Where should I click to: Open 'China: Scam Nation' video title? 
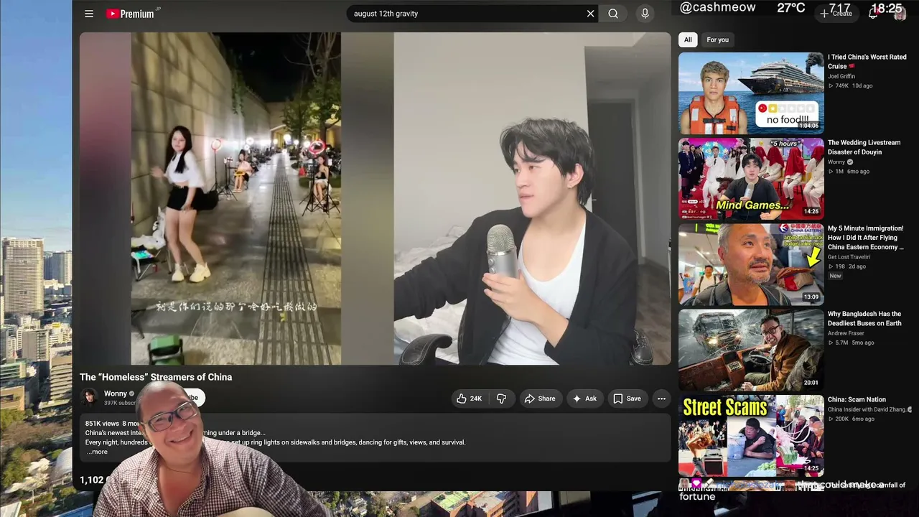[857, 400]
